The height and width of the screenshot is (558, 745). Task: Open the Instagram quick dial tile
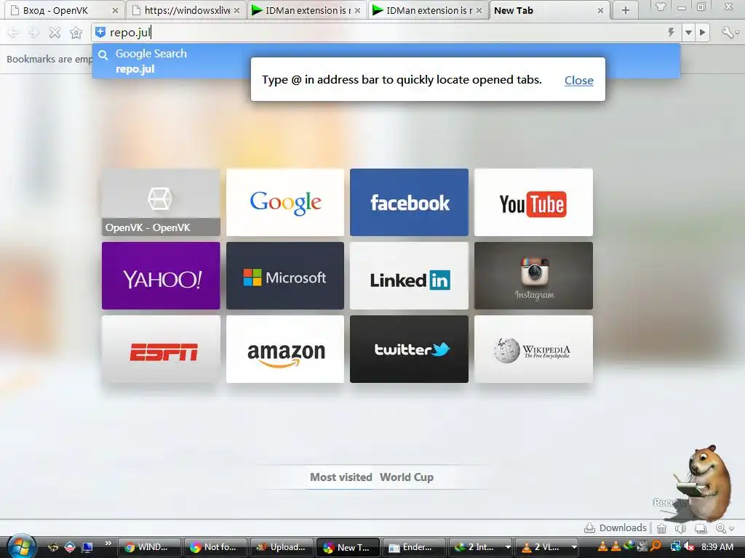pos(533,275)
